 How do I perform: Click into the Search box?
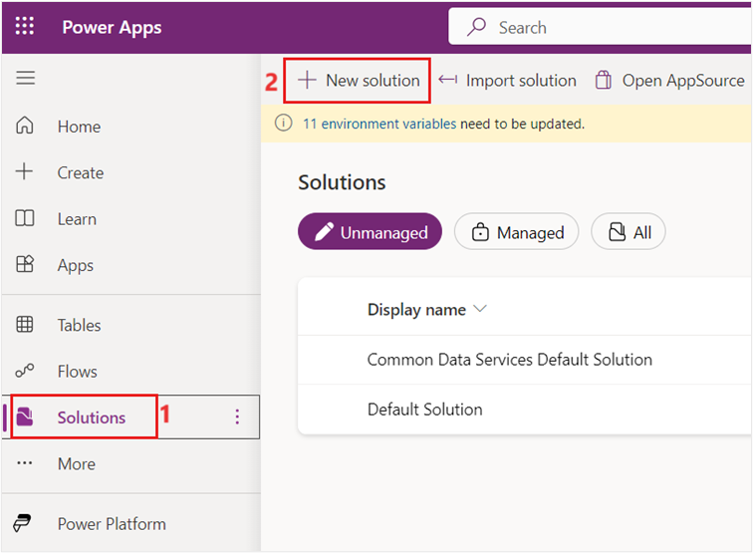coord(618,27)
